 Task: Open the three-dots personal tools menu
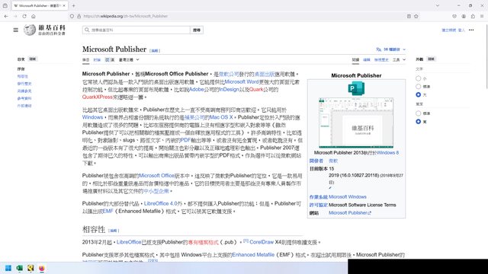(471, 30)
